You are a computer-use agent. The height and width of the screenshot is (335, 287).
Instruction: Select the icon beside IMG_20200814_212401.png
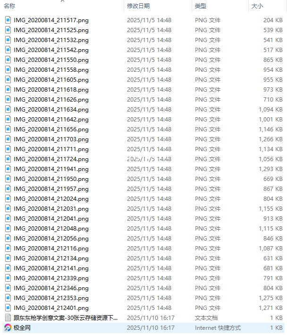click(8, 308)
